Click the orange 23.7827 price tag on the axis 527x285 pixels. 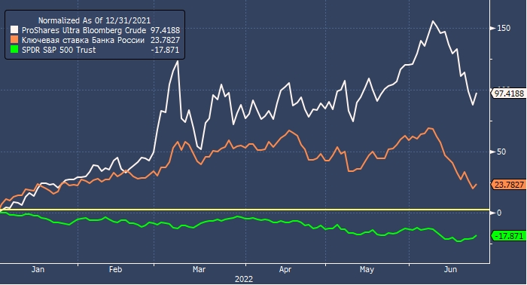pos(509,185)
